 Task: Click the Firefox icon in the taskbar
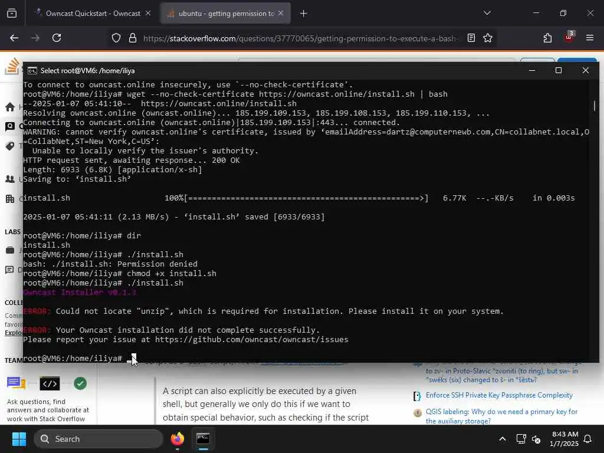pyautogui.click(x=178, y=439)
